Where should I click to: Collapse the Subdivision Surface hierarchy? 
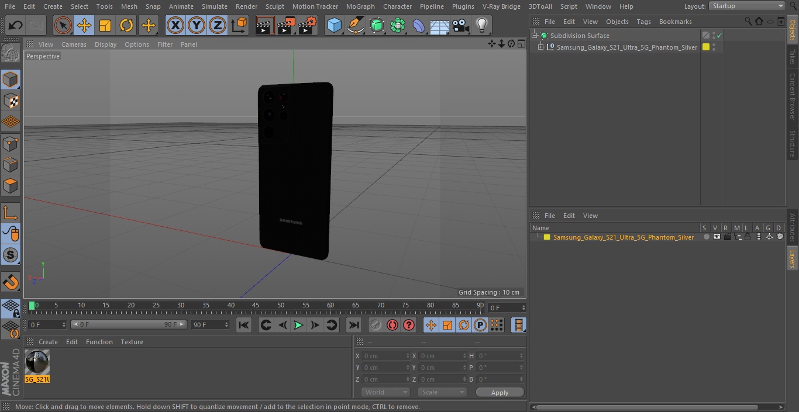coord(534,36)
